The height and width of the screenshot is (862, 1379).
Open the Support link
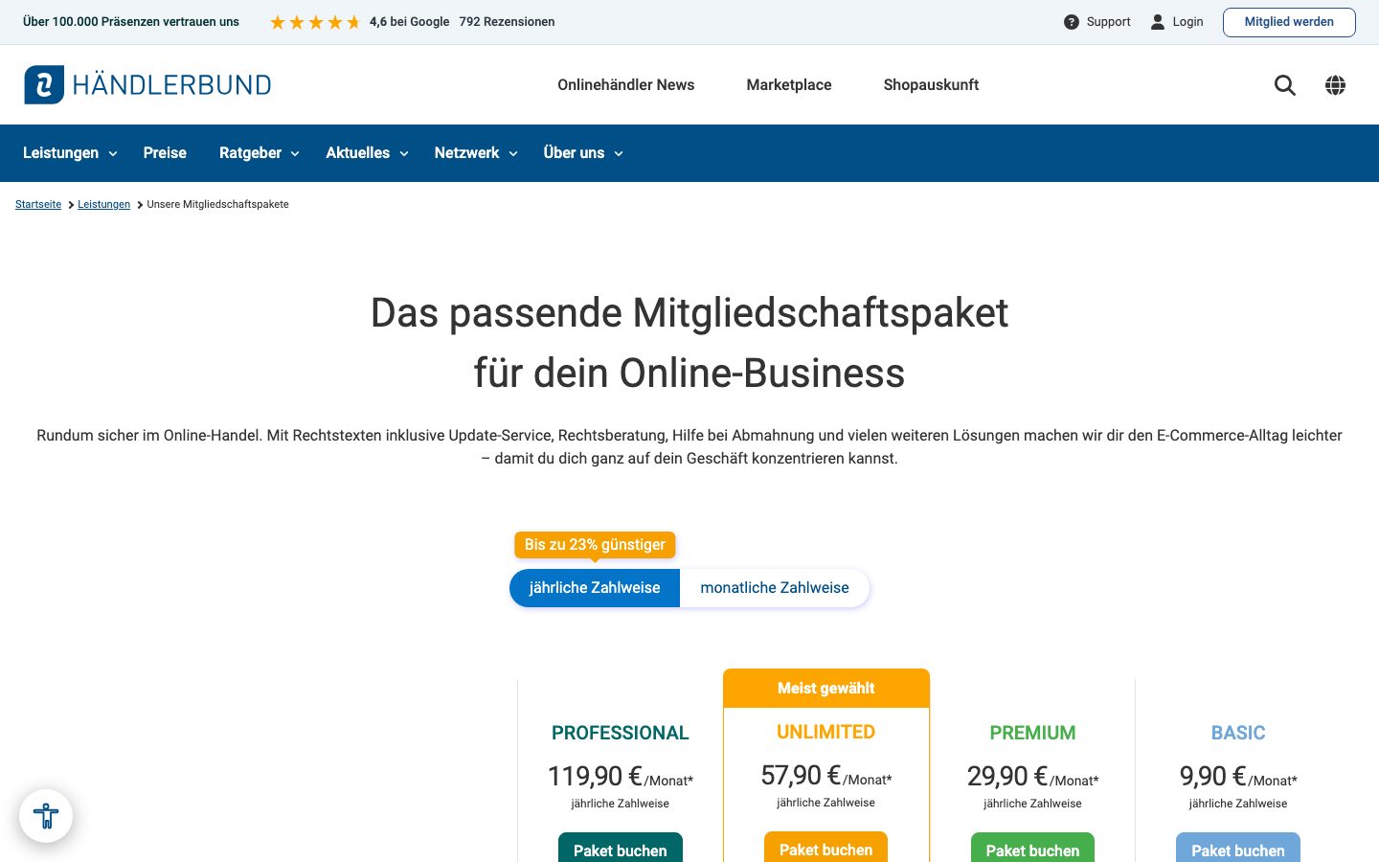[x=1108, y=22]
